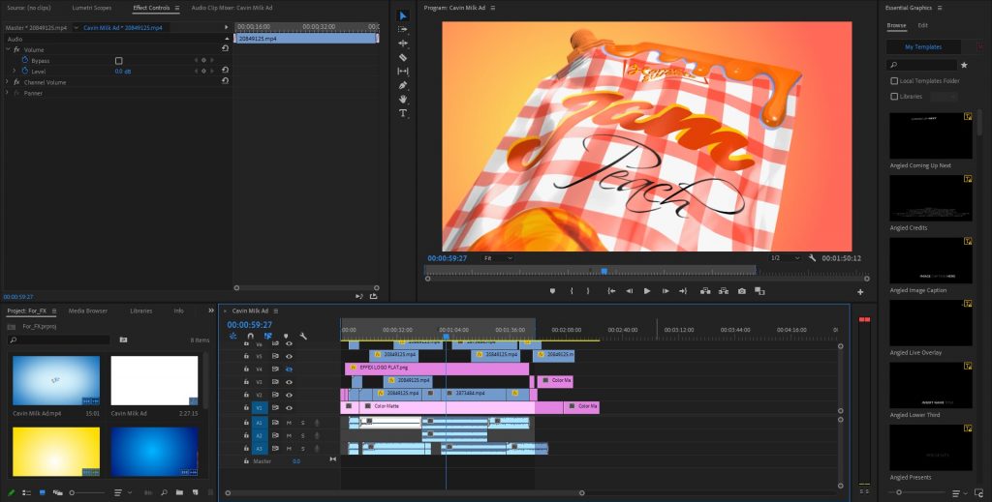
Task: Switch to Edit tab in Essential Graphics
Action: [922, 26]
